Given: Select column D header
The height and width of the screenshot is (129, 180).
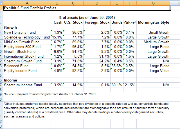Looking at the screenshot, I should (x=97, y=3).
